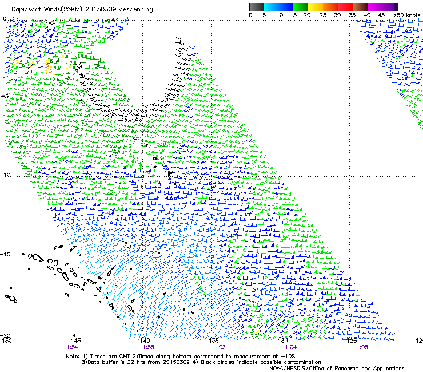423x372 pixels.
Task: Click the red 30-35 knots legend swatch
Action: [345, 7]
